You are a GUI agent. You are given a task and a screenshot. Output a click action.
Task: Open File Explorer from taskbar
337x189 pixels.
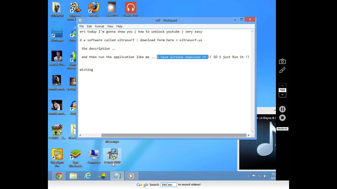point(73,176)
